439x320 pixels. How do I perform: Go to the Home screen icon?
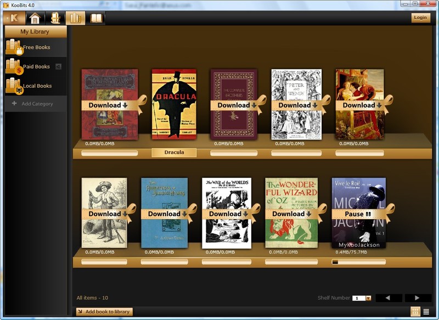click(x=35, y=18)
